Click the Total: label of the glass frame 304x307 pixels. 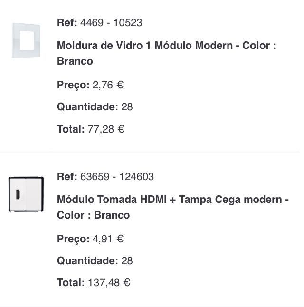[71, 129]
